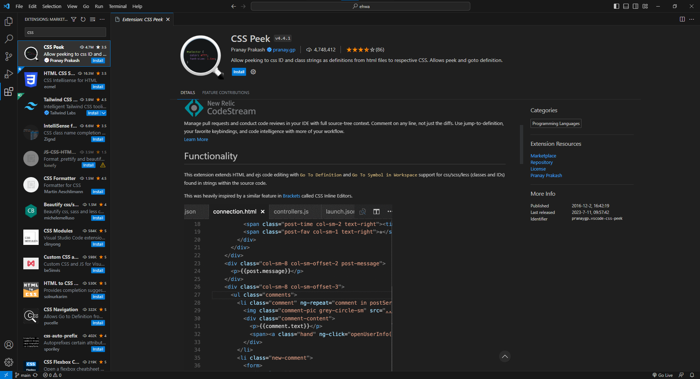700x379 pixels.
Task: Install the CSS Peek extension
Action: (238, 72)
